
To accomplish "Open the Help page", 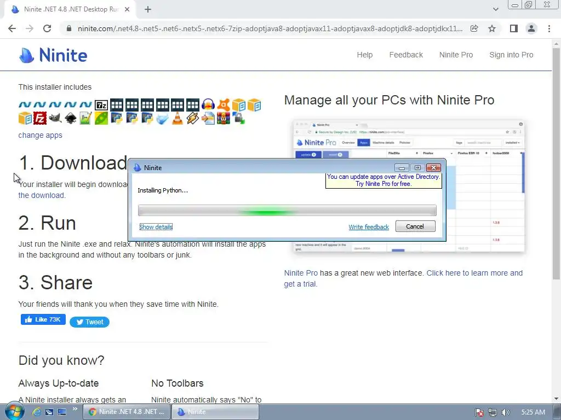I will click(364, 55).
